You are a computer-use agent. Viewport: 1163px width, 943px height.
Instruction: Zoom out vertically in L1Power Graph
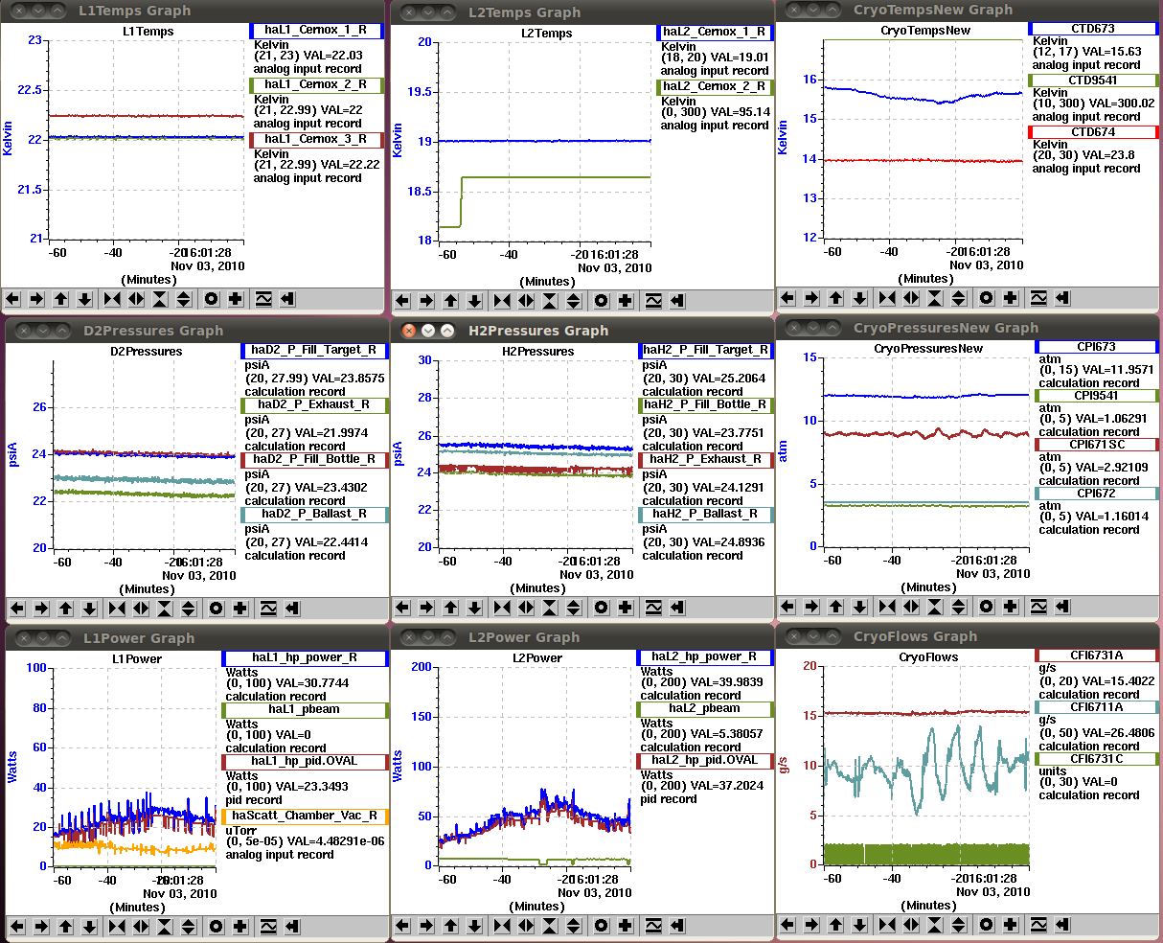pyautogui.click(x=188, y=927)
